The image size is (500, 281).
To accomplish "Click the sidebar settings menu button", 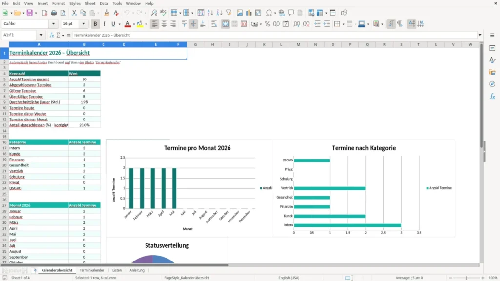I will click(x=492, y=35).
